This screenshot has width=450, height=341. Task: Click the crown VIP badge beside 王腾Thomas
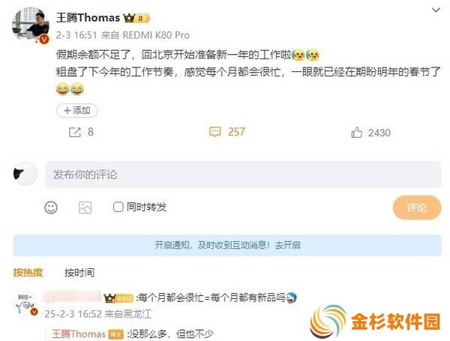point(136,18)
